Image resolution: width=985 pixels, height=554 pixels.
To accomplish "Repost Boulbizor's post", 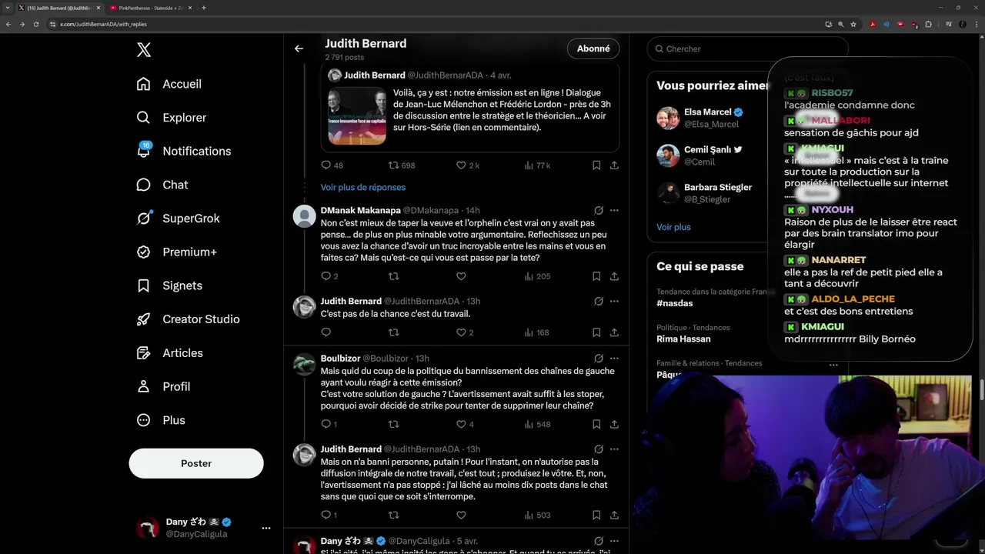I will pyautogui.click(x=393, y=424).
